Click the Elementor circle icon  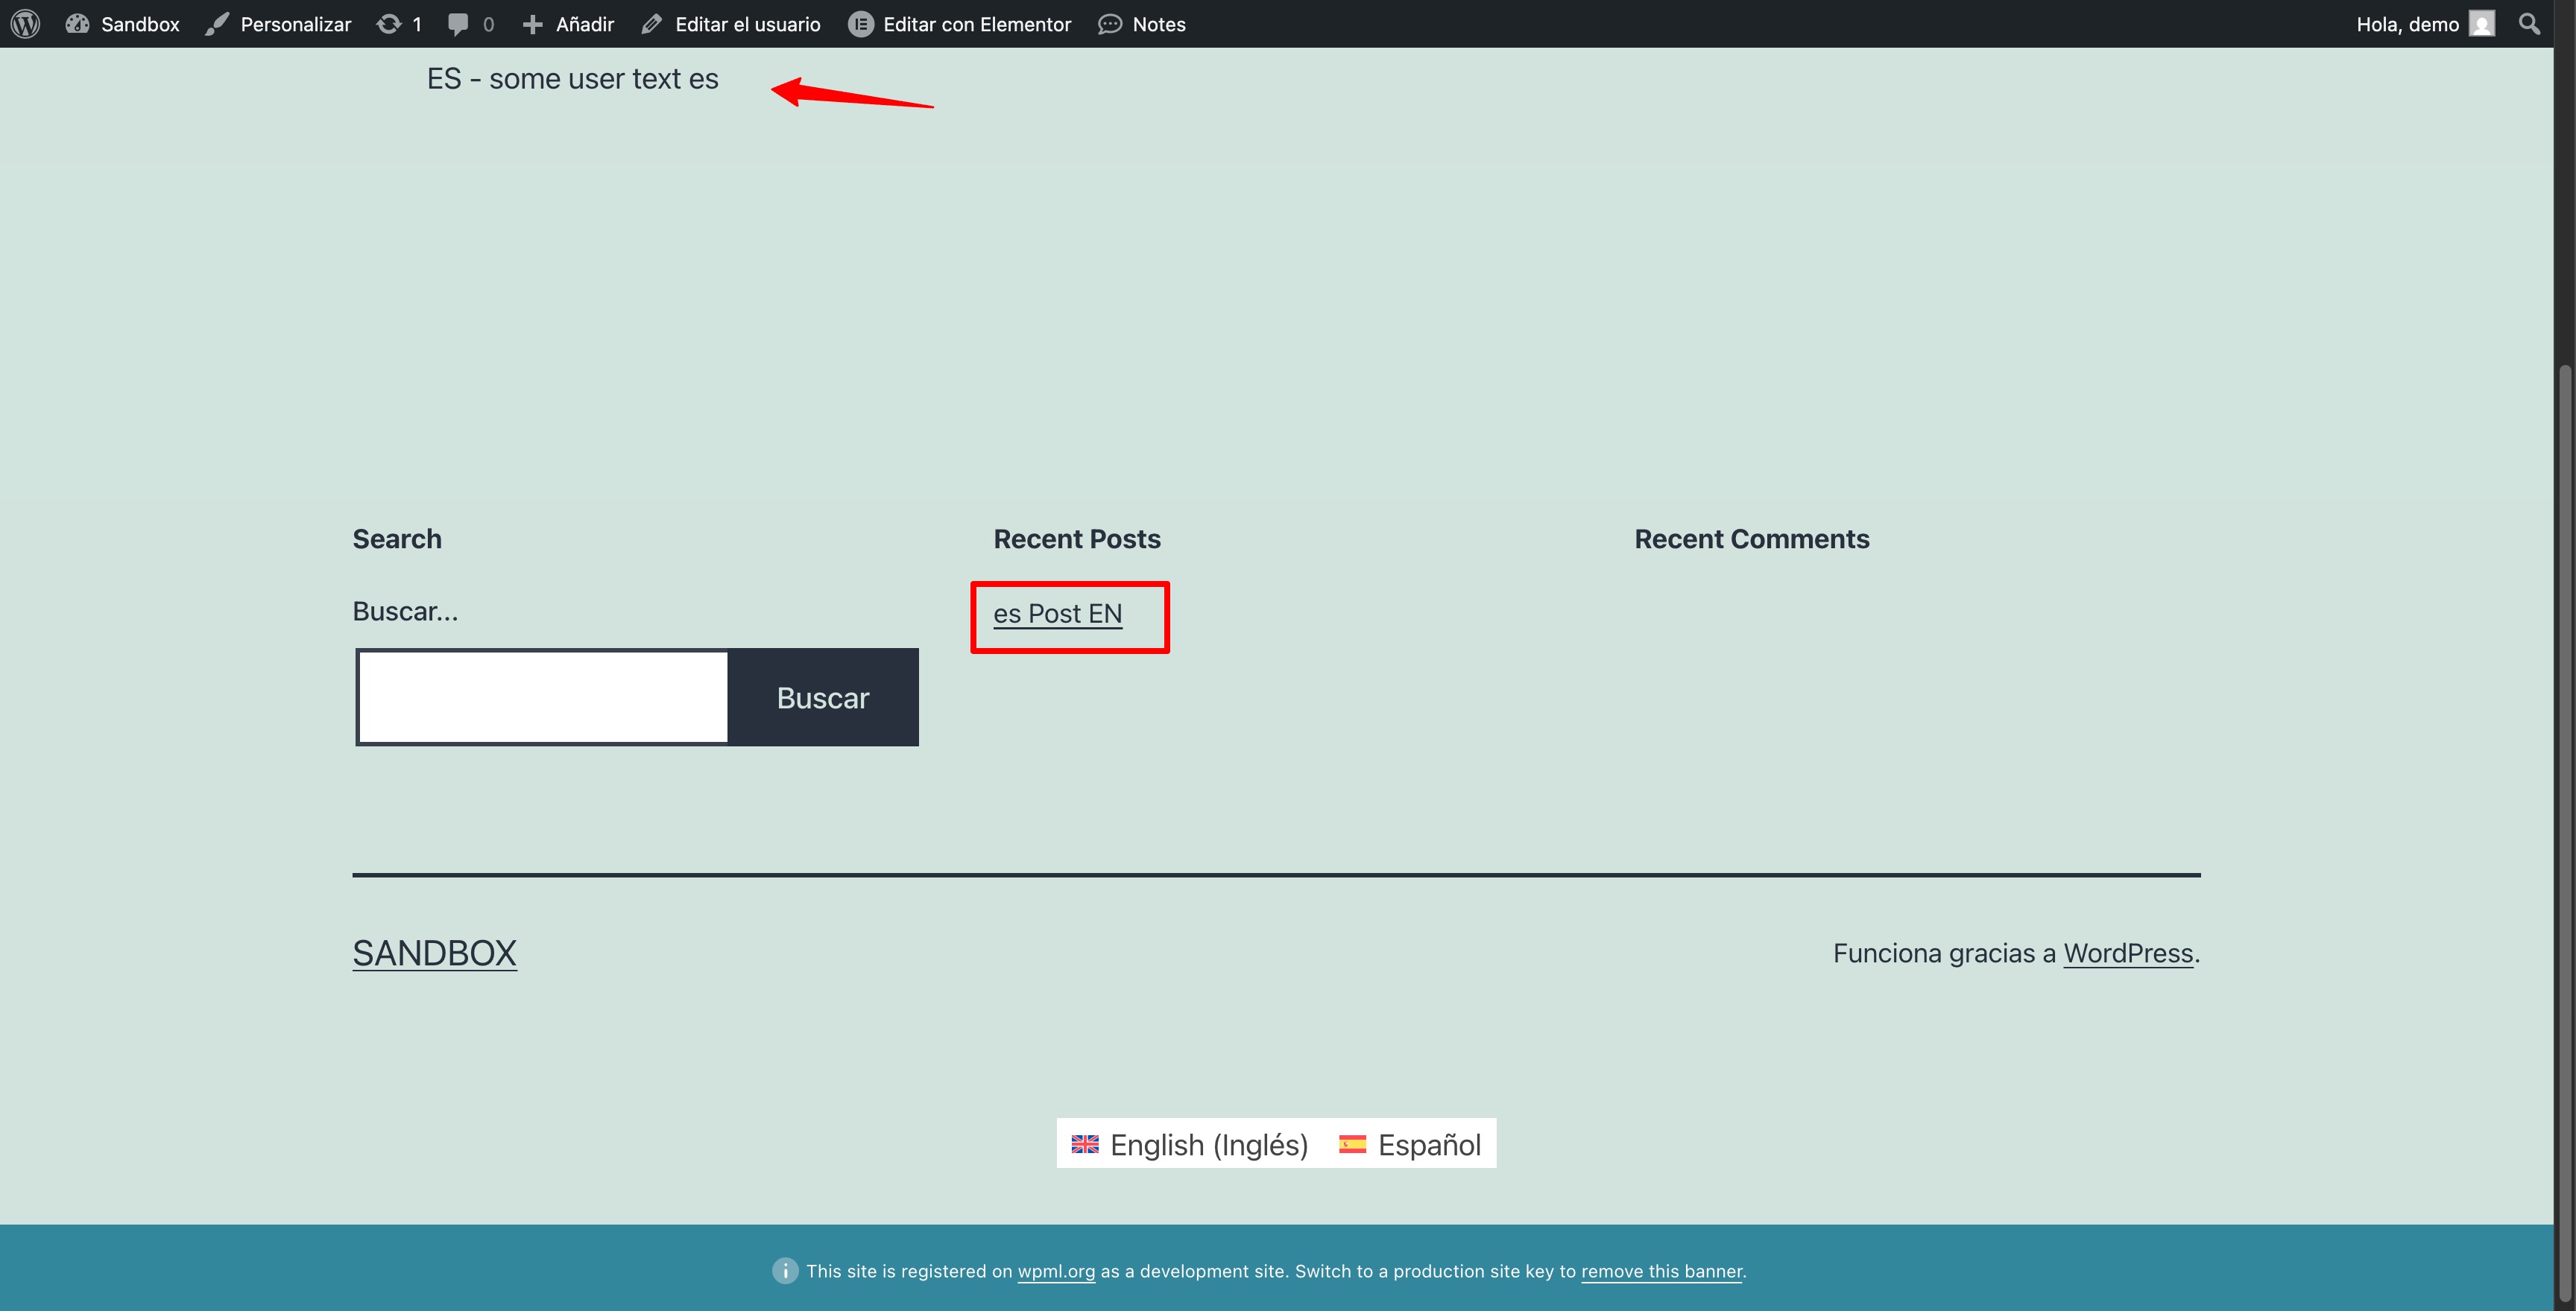click(861, 24)
